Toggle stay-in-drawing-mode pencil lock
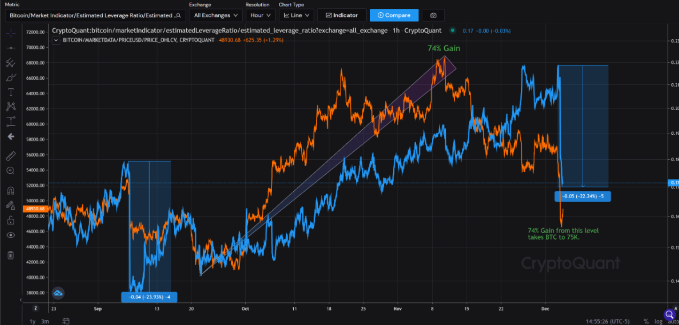This screenshot has height=325, width=679. click(x=10, y=205)
